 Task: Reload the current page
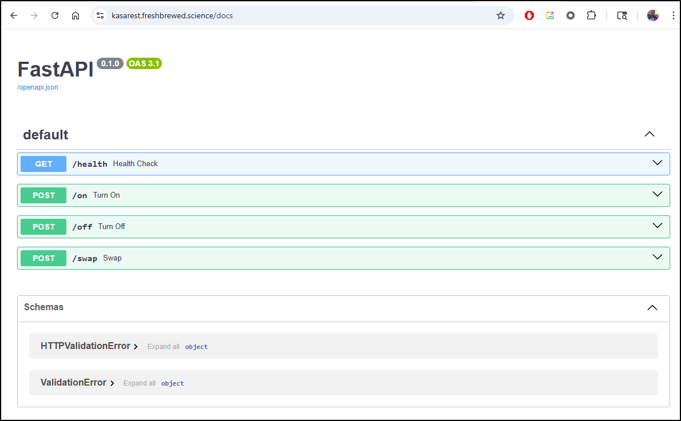click(55, 15)
